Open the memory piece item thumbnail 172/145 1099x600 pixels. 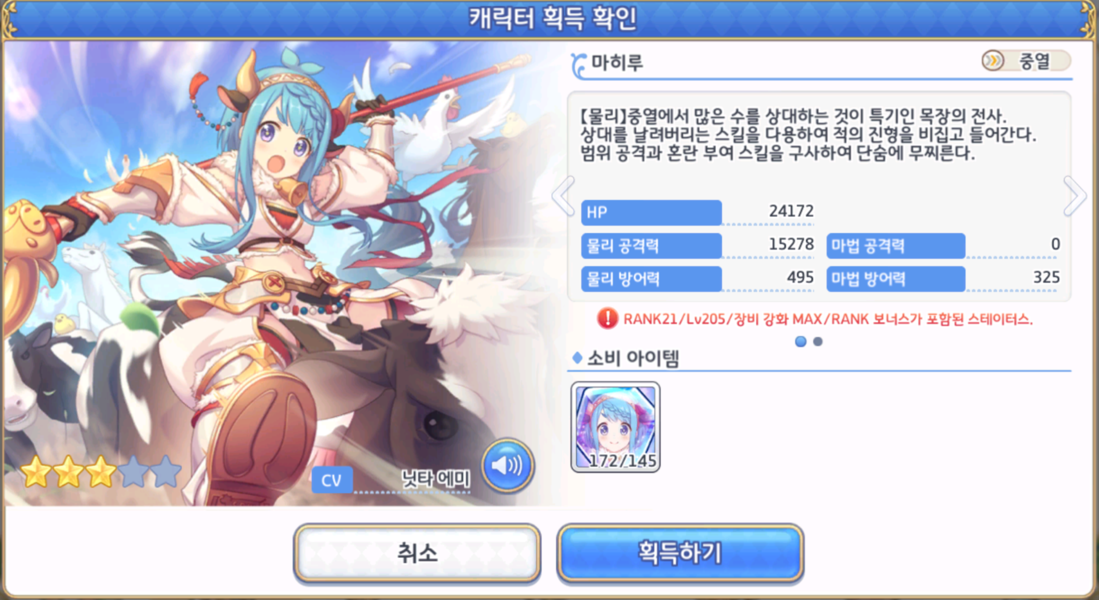tap(615, 427)
